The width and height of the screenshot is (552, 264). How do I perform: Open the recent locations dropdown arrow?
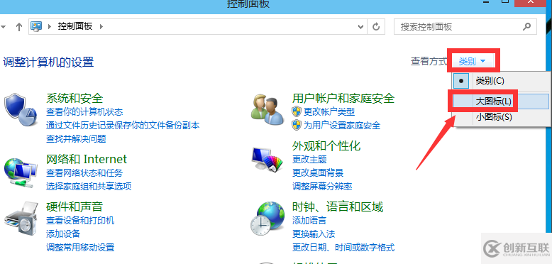tap(4, 27)
